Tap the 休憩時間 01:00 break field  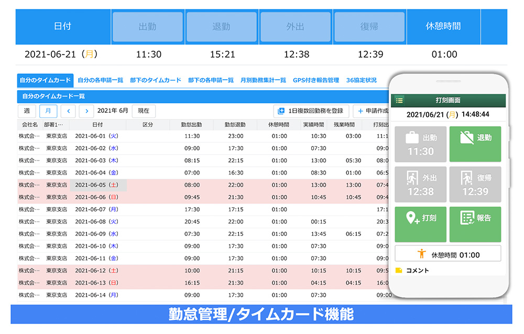pos(447,254)
